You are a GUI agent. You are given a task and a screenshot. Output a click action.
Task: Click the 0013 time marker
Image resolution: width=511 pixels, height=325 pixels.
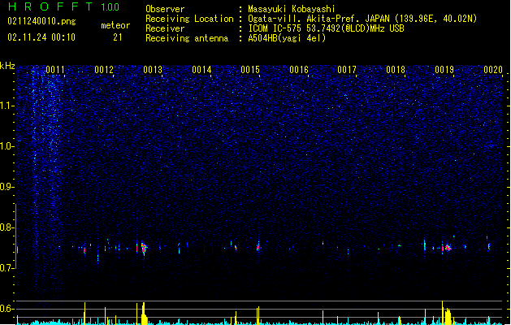click(x=153, y=70)
